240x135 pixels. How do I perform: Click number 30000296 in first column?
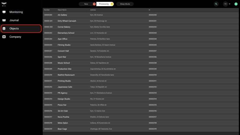(x=48, y=111)
